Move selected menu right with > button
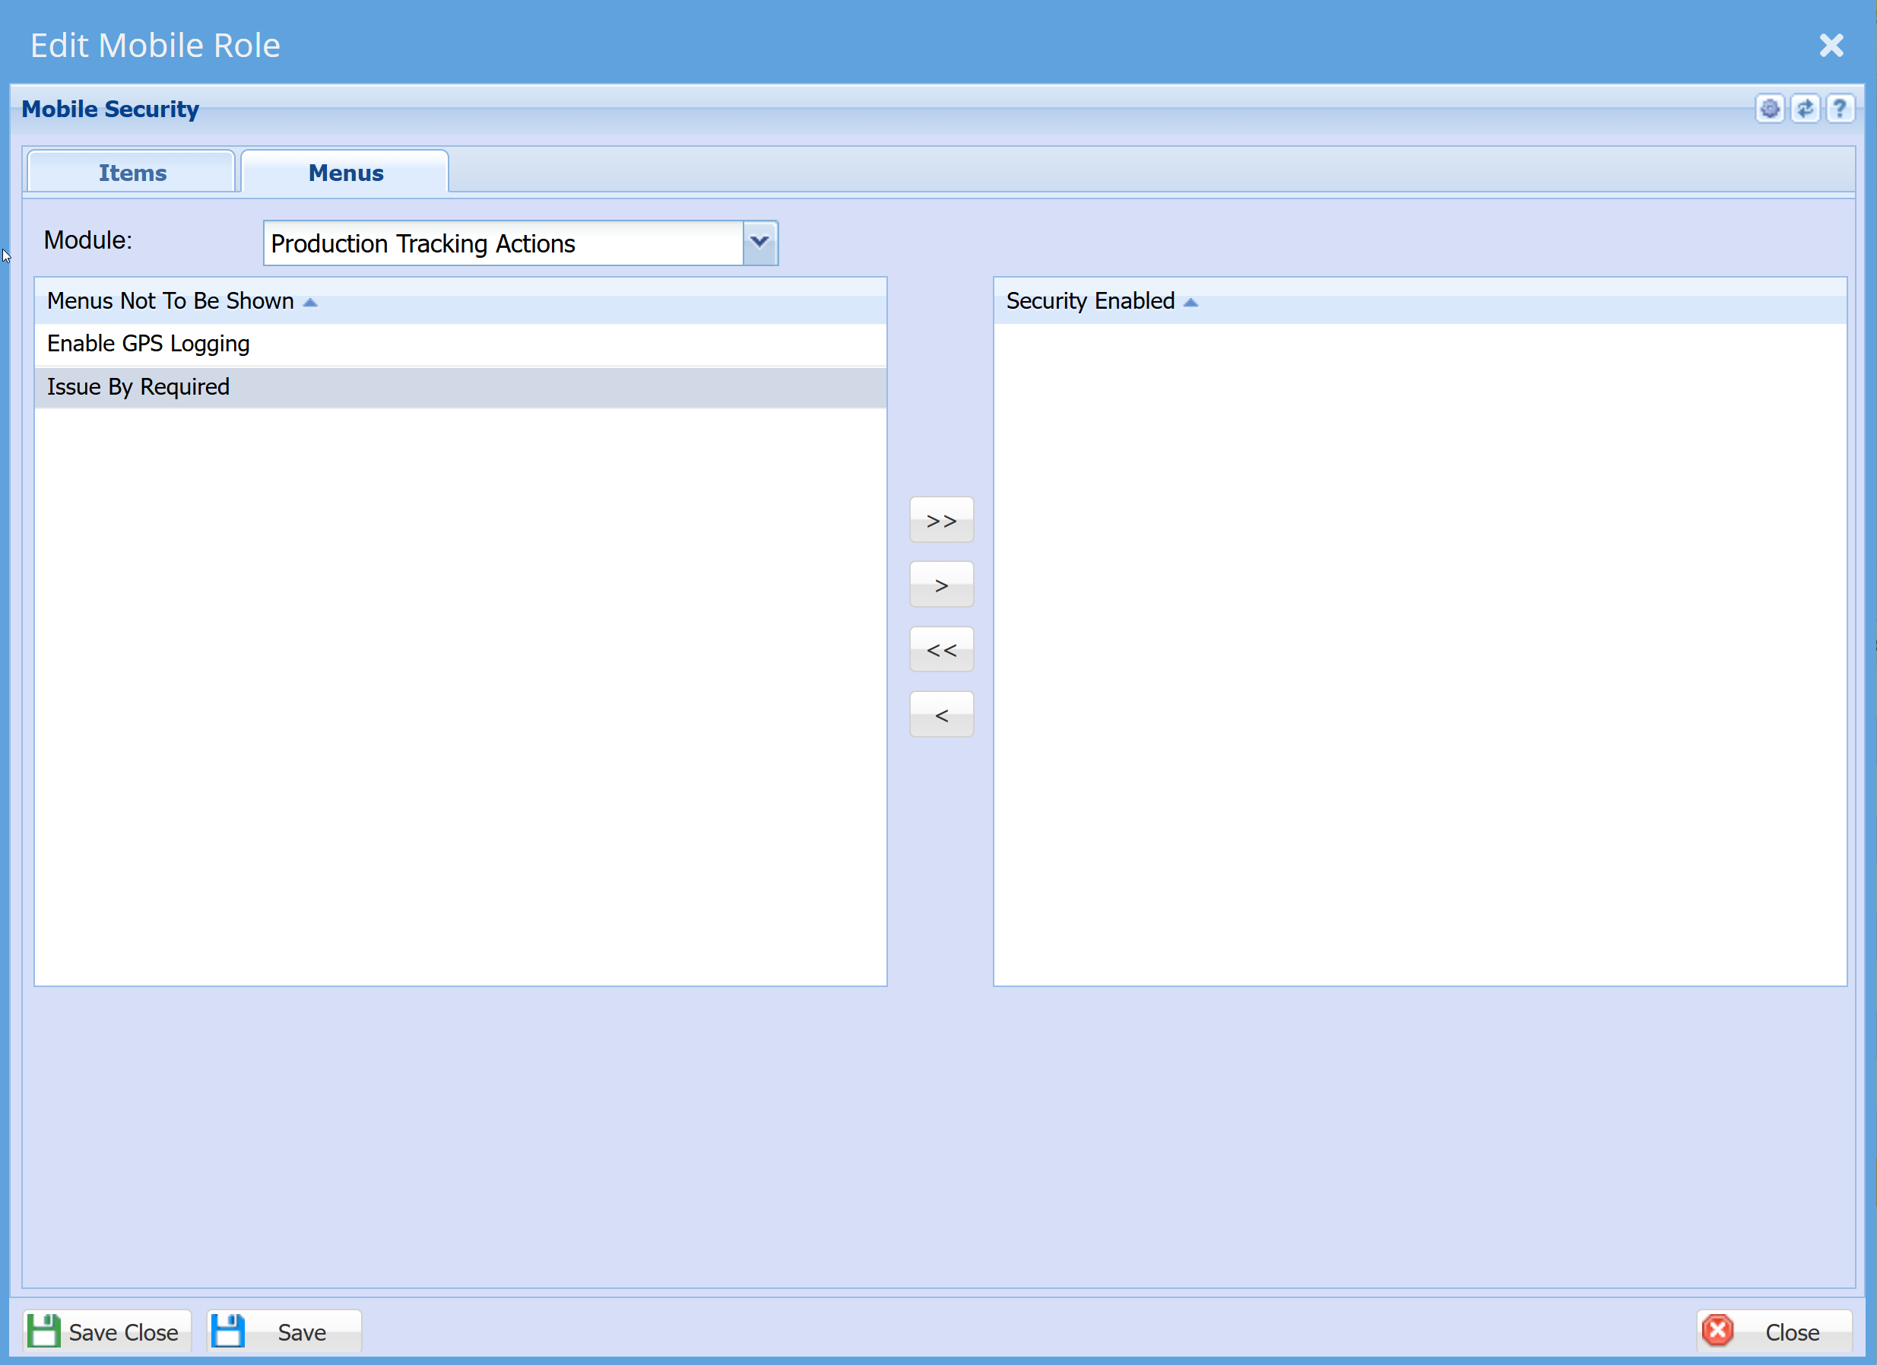Screen dimensions: 1877x1365 [941, 585]
